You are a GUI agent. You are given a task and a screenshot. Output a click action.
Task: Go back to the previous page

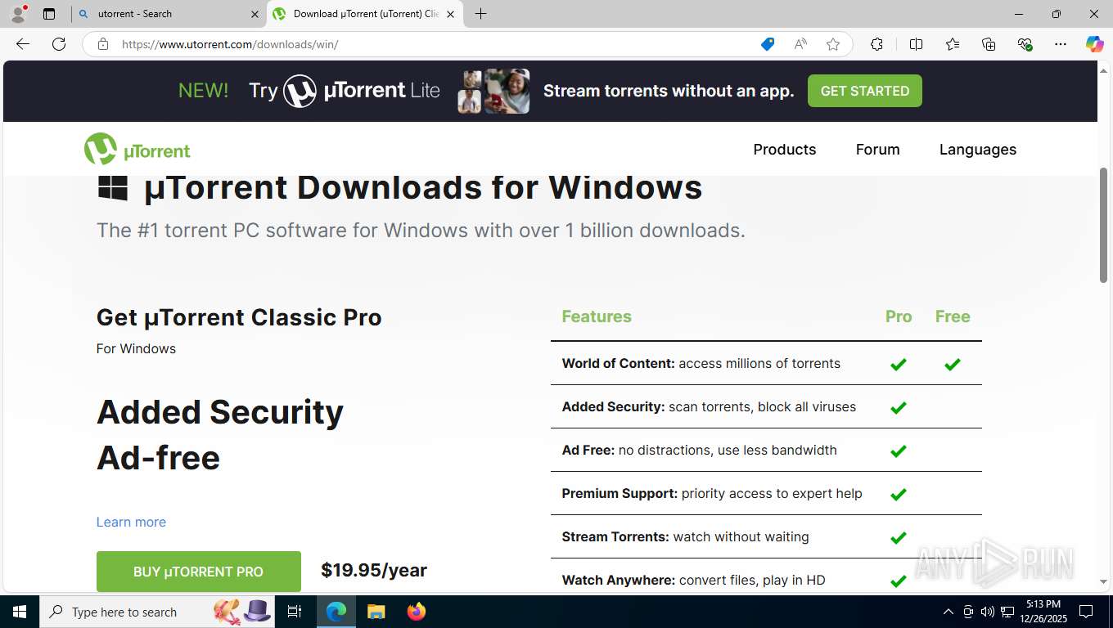pos(23,44)
